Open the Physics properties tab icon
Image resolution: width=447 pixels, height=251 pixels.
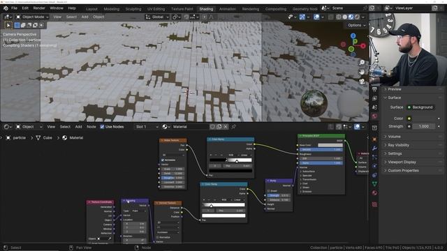[374, 166]
